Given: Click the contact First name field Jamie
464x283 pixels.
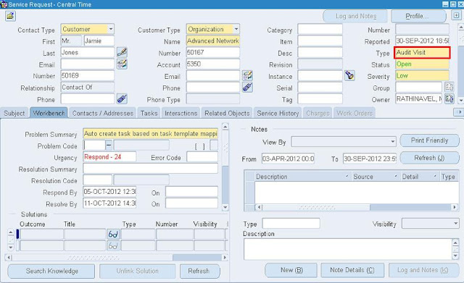Looking at the screenshot, I should [99, 41].
